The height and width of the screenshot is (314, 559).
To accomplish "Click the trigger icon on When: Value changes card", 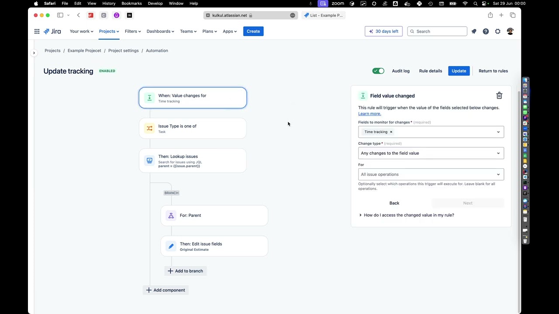I will [x=149, y=98].
